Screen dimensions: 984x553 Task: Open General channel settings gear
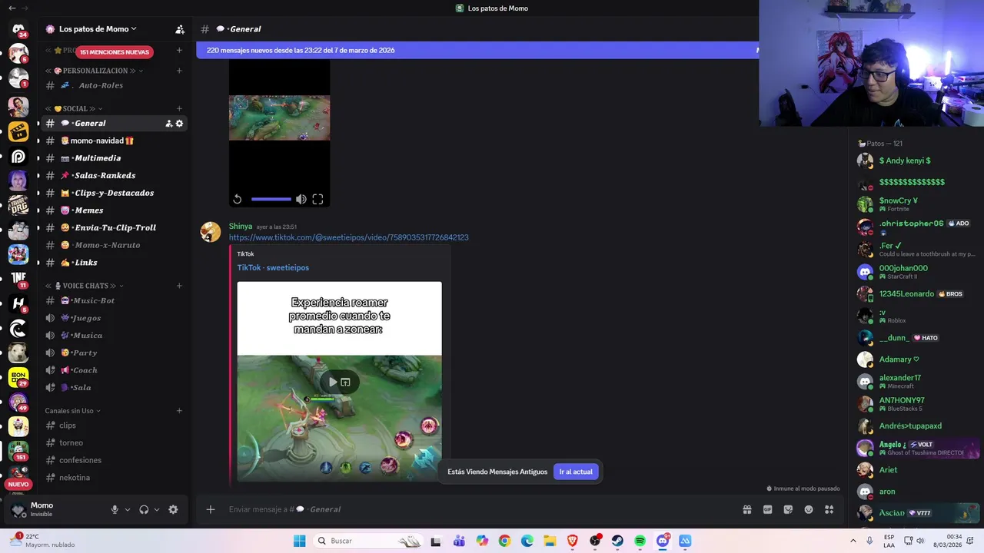[180, 124]
